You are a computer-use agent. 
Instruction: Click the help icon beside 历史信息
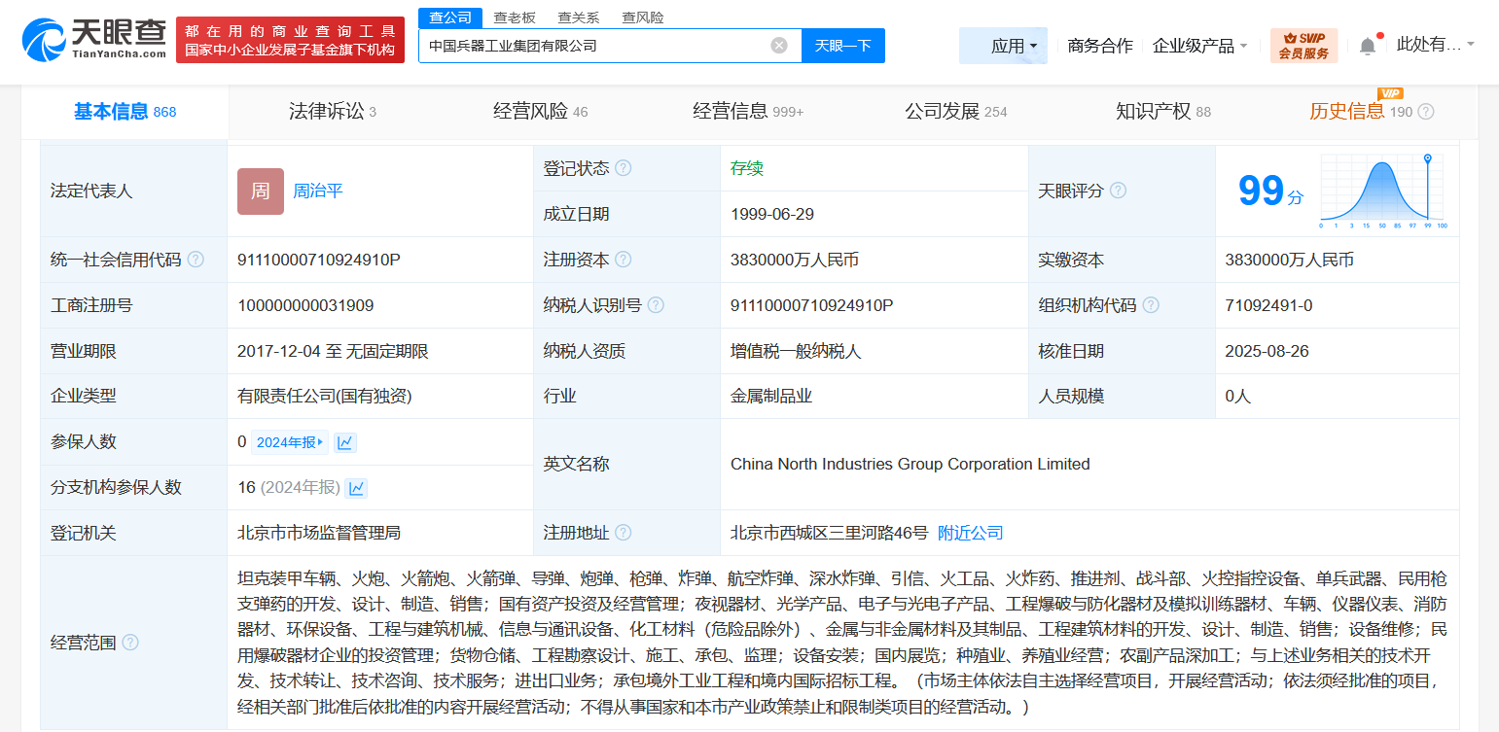coord(1426,111)
